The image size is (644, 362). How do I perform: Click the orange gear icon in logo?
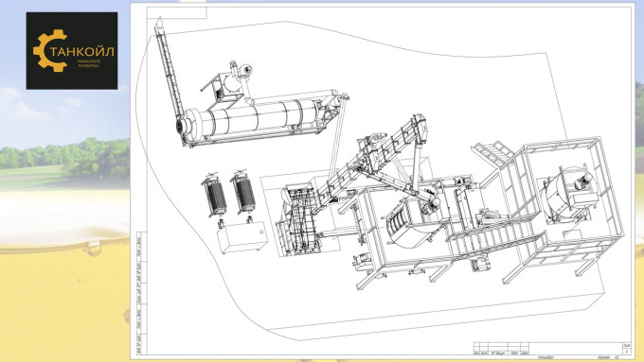[x=49, y=51]
